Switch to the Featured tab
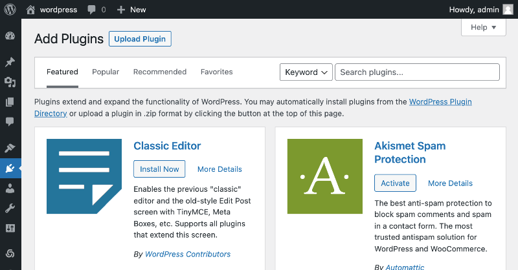This screenshot has width=518, height=270. 62,72
